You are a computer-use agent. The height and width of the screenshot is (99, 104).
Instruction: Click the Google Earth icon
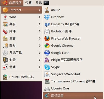pyautogui.click(x=47, y=53)
